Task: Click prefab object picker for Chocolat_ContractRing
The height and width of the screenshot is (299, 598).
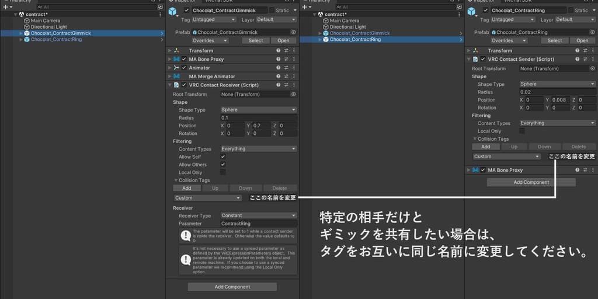Action: tap(593, 33)
